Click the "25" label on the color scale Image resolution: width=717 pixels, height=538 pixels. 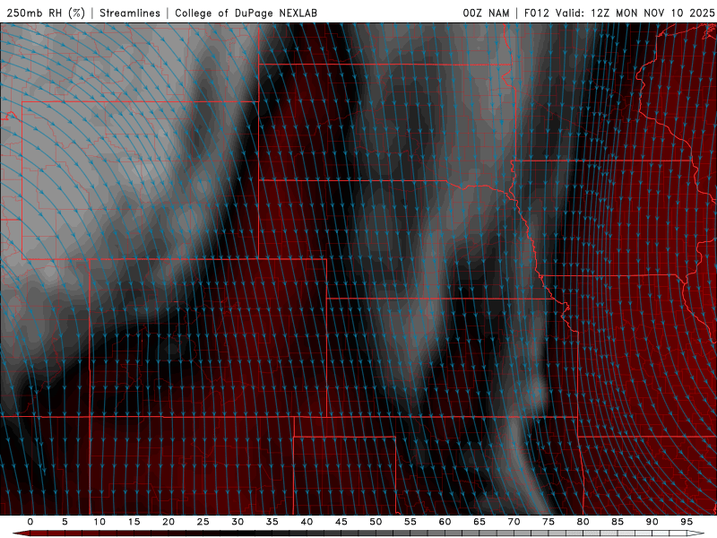(203, 522)
